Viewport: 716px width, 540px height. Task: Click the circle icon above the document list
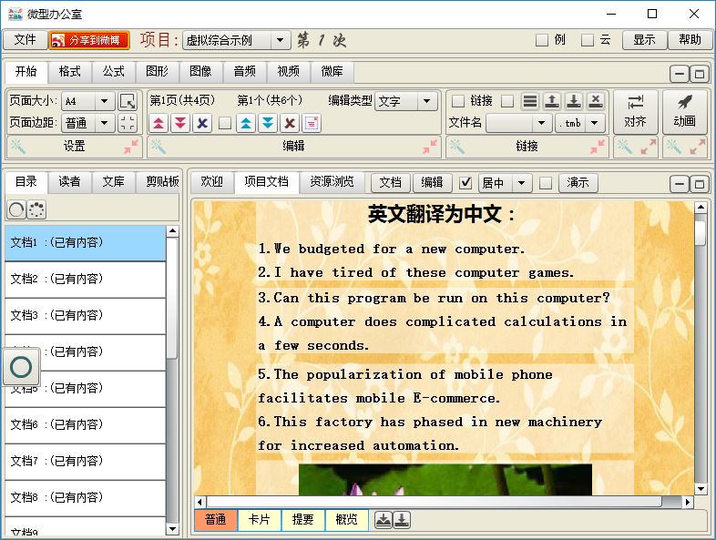coord(16,210)
